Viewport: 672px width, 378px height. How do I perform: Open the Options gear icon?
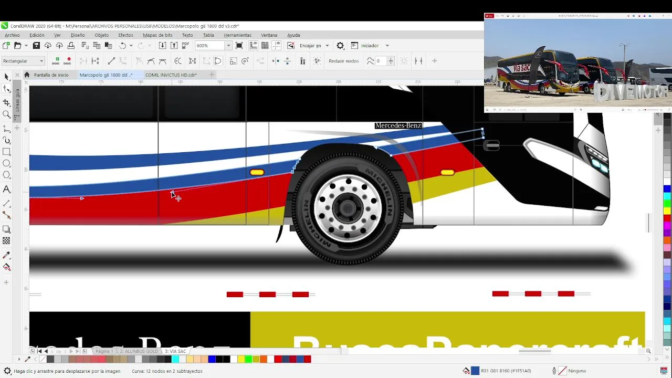coord(340,46)
